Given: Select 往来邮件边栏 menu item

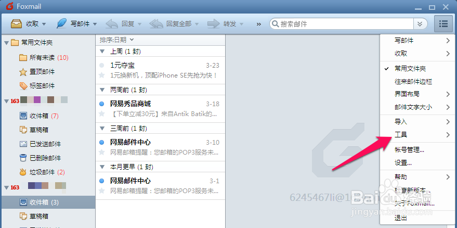Looking at the screenshot, I should point(419,81).
